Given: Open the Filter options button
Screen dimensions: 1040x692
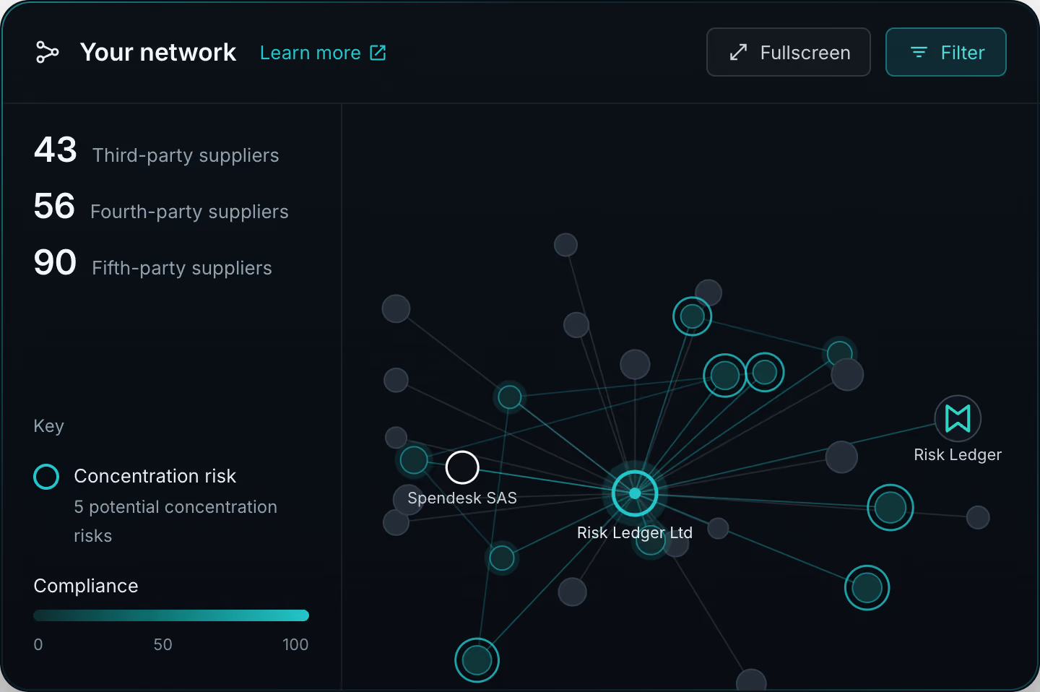Looking at the screenshot, I should point(946,52).
